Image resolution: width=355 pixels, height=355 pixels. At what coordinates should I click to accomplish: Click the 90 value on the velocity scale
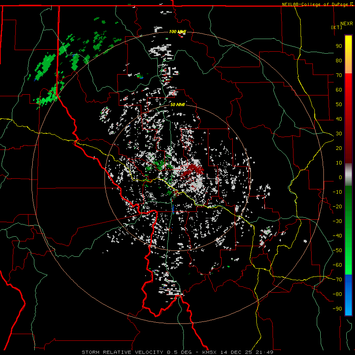click(x=339, y=46)
